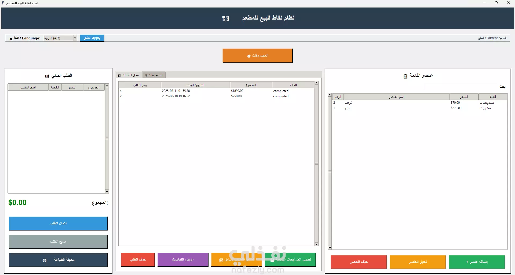Click المجموع header in current order table

[x=94, y=87]
